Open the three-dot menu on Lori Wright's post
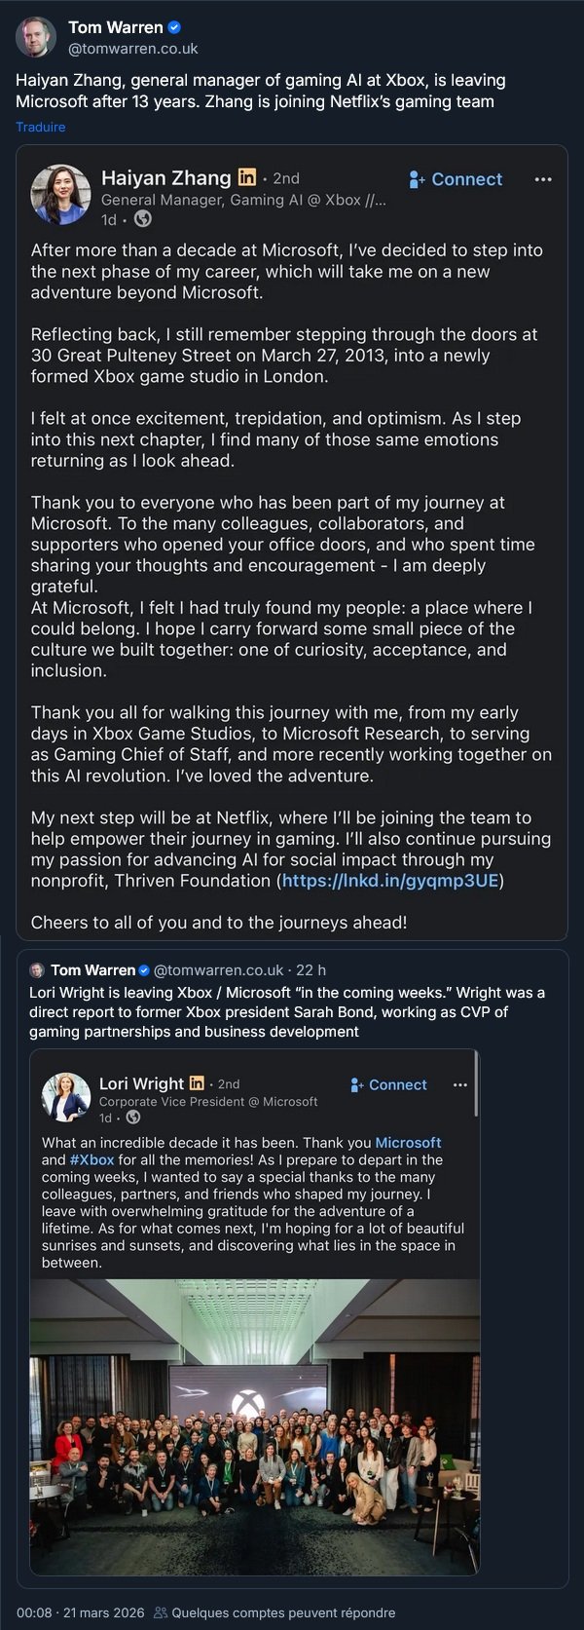 pyautogui.click(x=460, y=1084)
